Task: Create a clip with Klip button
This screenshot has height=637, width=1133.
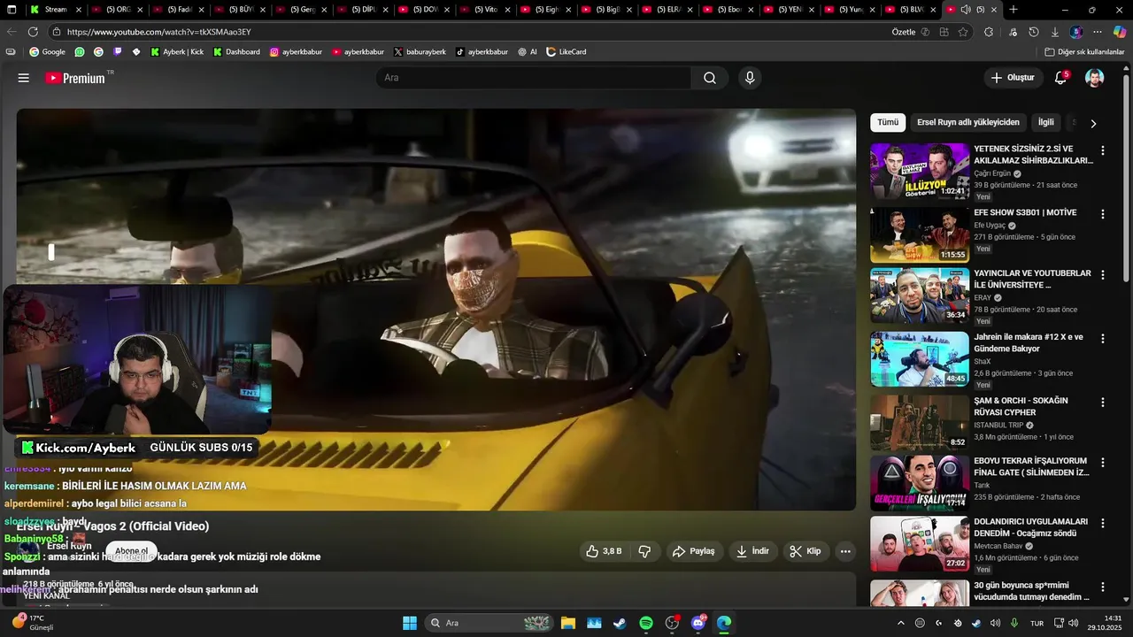Action: point(805,551)
